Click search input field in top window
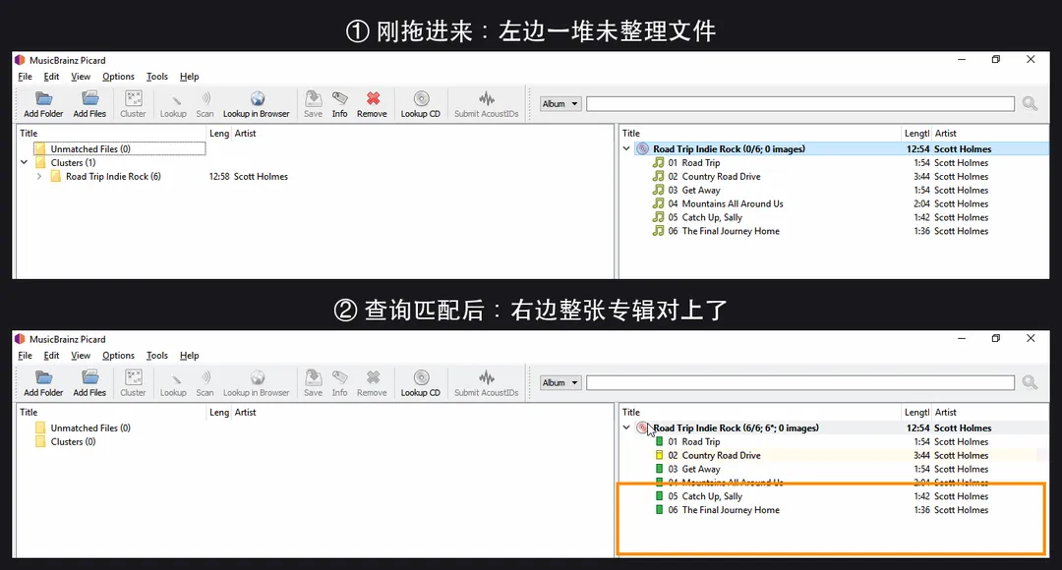This screenshot has width=1062, height=570. coord(799,103)
